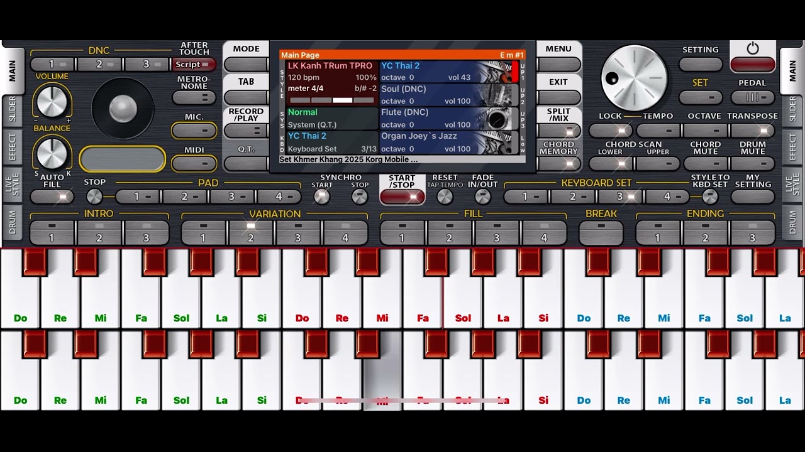Tap the joystick control
The image size is (805, 452).
click(x=123, y=109)
